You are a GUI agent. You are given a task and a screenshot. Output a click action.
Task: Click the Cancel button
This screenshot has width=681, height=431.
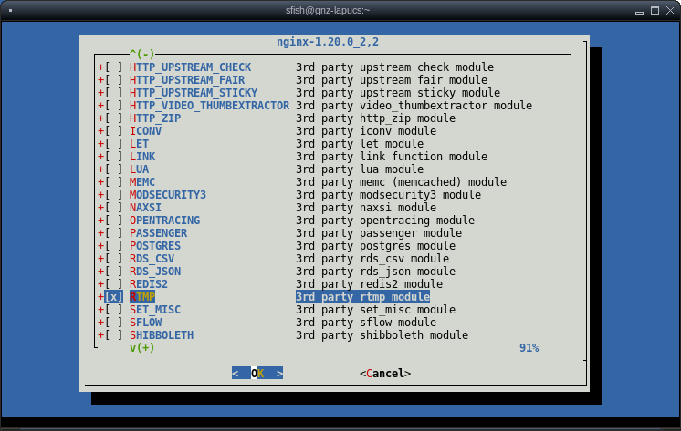385,374
